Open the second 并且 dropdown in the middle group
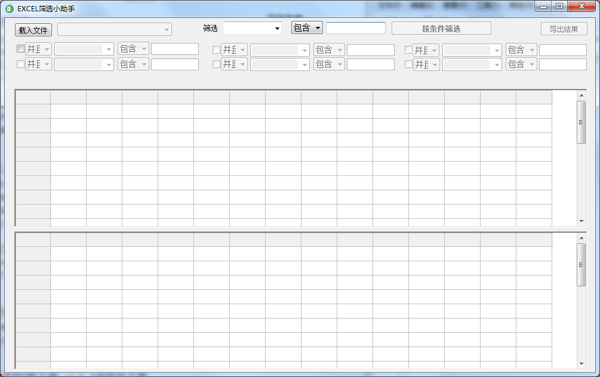Viewport: 600px width, 377px height. click(234, 64)
